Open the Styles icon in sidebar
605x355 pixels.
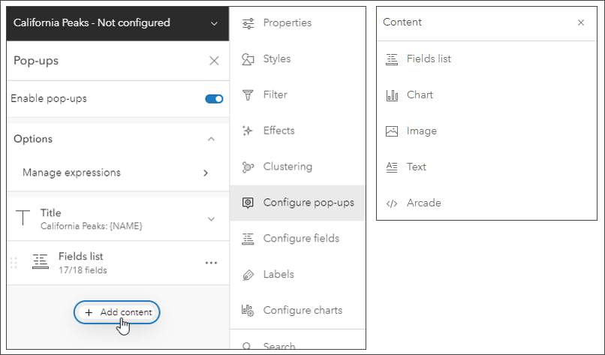tap(248, 59)
